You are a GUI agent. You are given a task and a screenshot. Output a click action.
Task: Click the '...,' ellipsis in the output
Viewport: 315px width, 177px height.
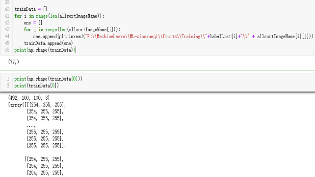pos(31,126)
